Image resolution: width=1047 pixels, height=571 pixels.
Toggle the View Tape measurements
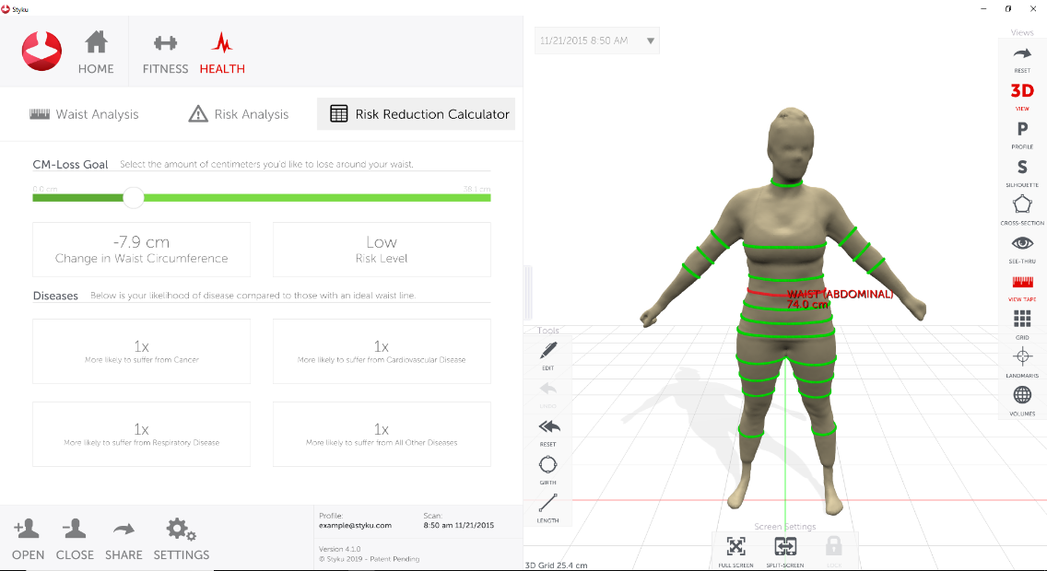(1022, 285)
